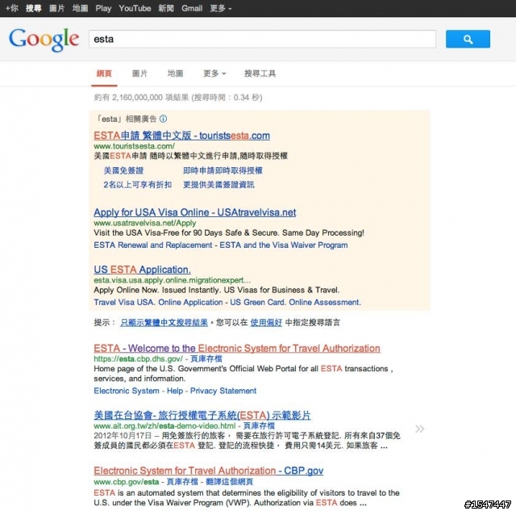Screen dimensions: 516x511
Task: Click the Google logo
Action: 44,40
